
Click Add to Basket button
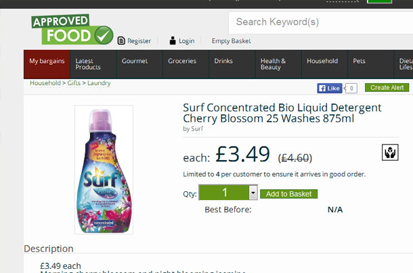pos(288,194)
